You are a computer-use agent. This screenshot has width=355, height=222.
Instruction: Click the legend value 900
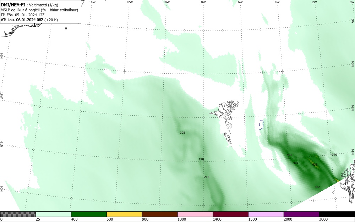click(x=145, y=219)
